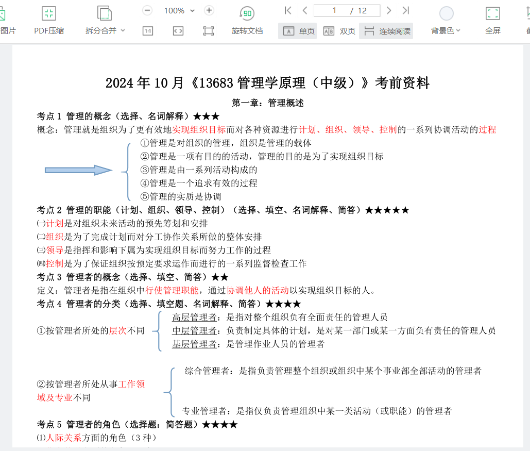Go to the previous page
The height and width of the screenshot is (451, 530).
[305, 10]
